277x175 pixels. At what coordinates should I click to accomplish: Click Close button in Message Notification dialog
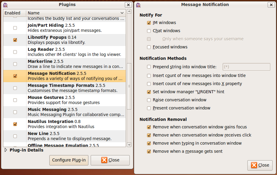click(260, 165)
